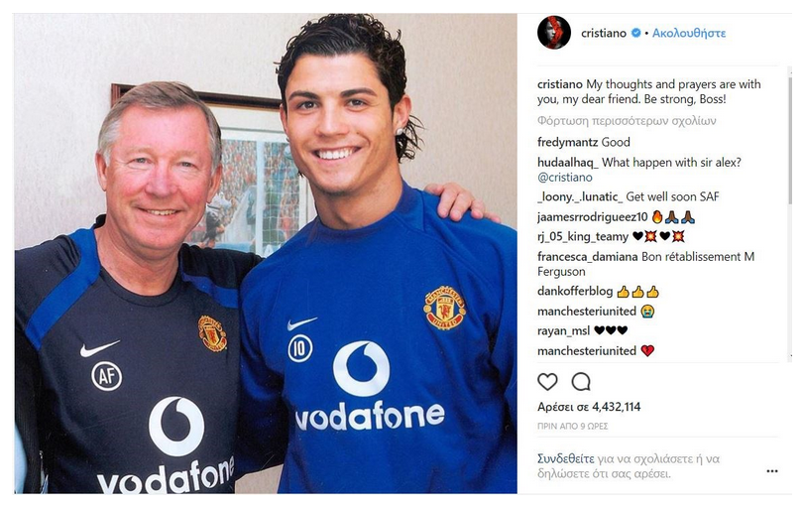Open the three-dot more options menu
804x508 pixels.
pos(772,471)
